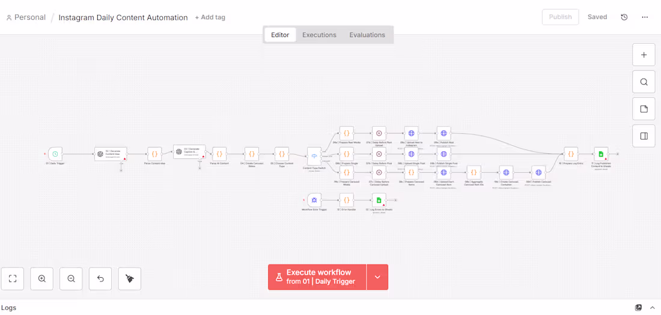Select the Daily Trigger clock node
Screen dimensions: 661x315
tap(55, 154)
